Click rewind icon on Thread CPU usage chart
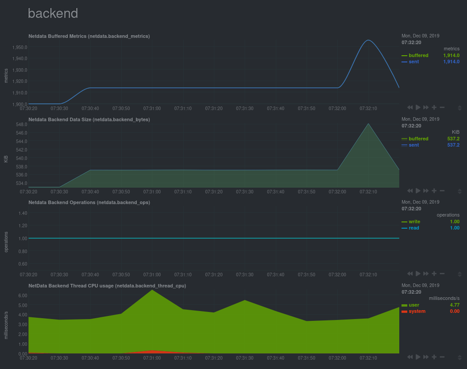 tap(410, 357)
